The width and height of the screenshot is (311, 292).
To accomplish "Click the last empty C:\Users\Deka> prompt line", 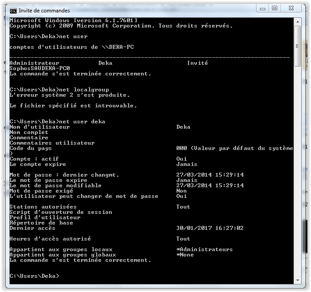I will coord(34,276).
